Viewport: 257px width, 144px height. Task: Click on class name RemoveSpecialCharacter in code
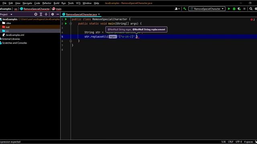[110, 19]
